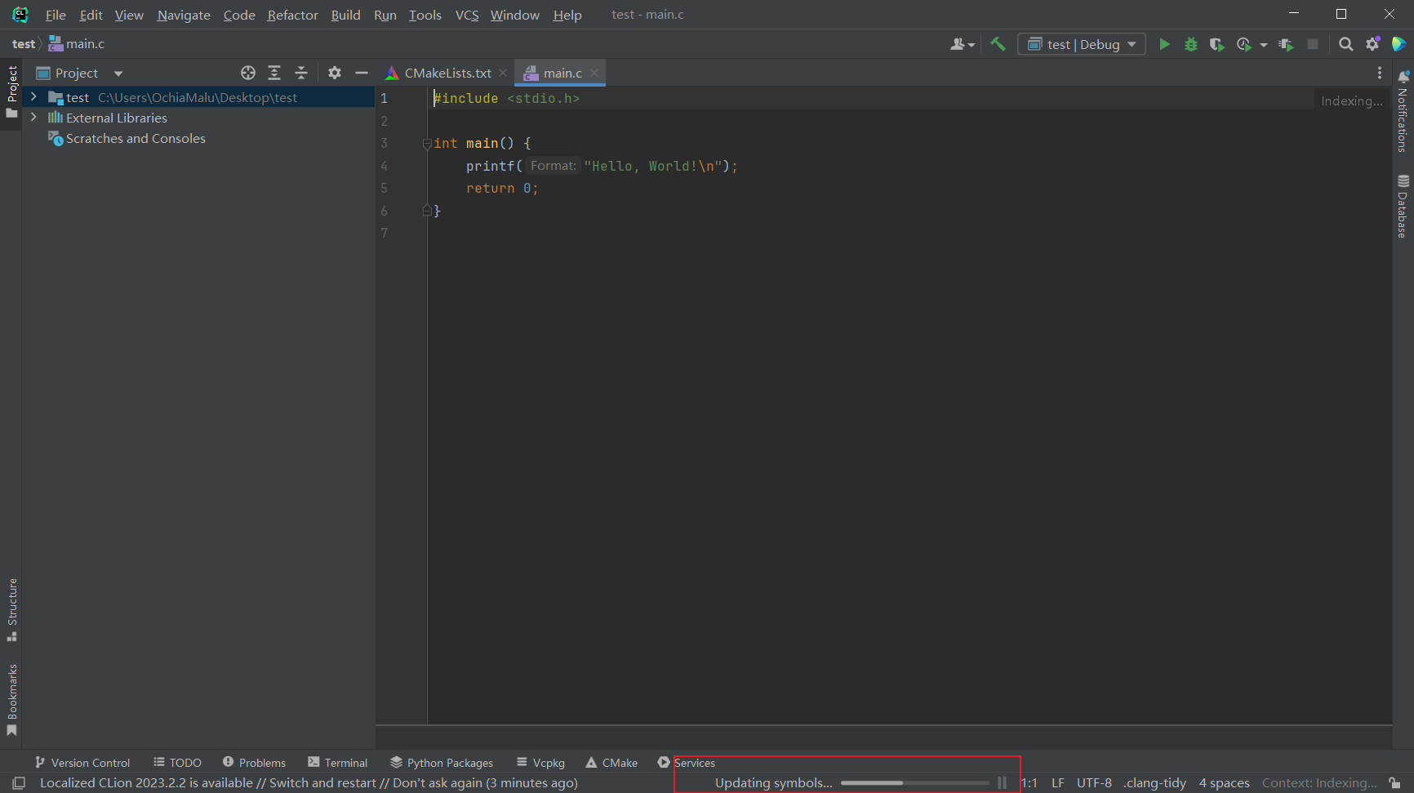Click the Attach to Process icon
The width and height of the screenshot is (1414, 793).
click(1286, 44)
